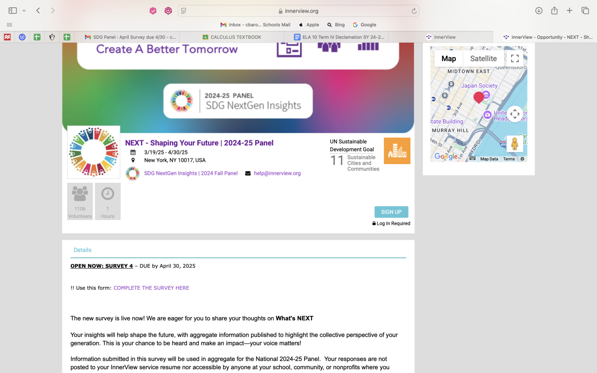Click the location pin beside New York

[x=133, y=160]
